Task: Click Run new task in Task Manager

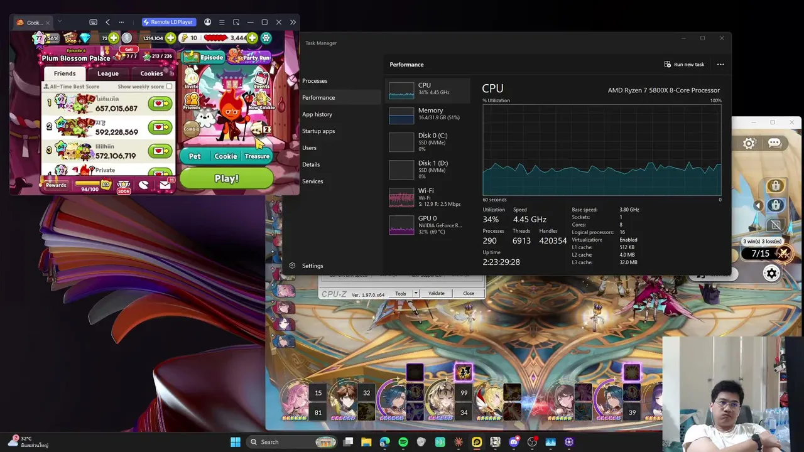Action: (684, 64)
